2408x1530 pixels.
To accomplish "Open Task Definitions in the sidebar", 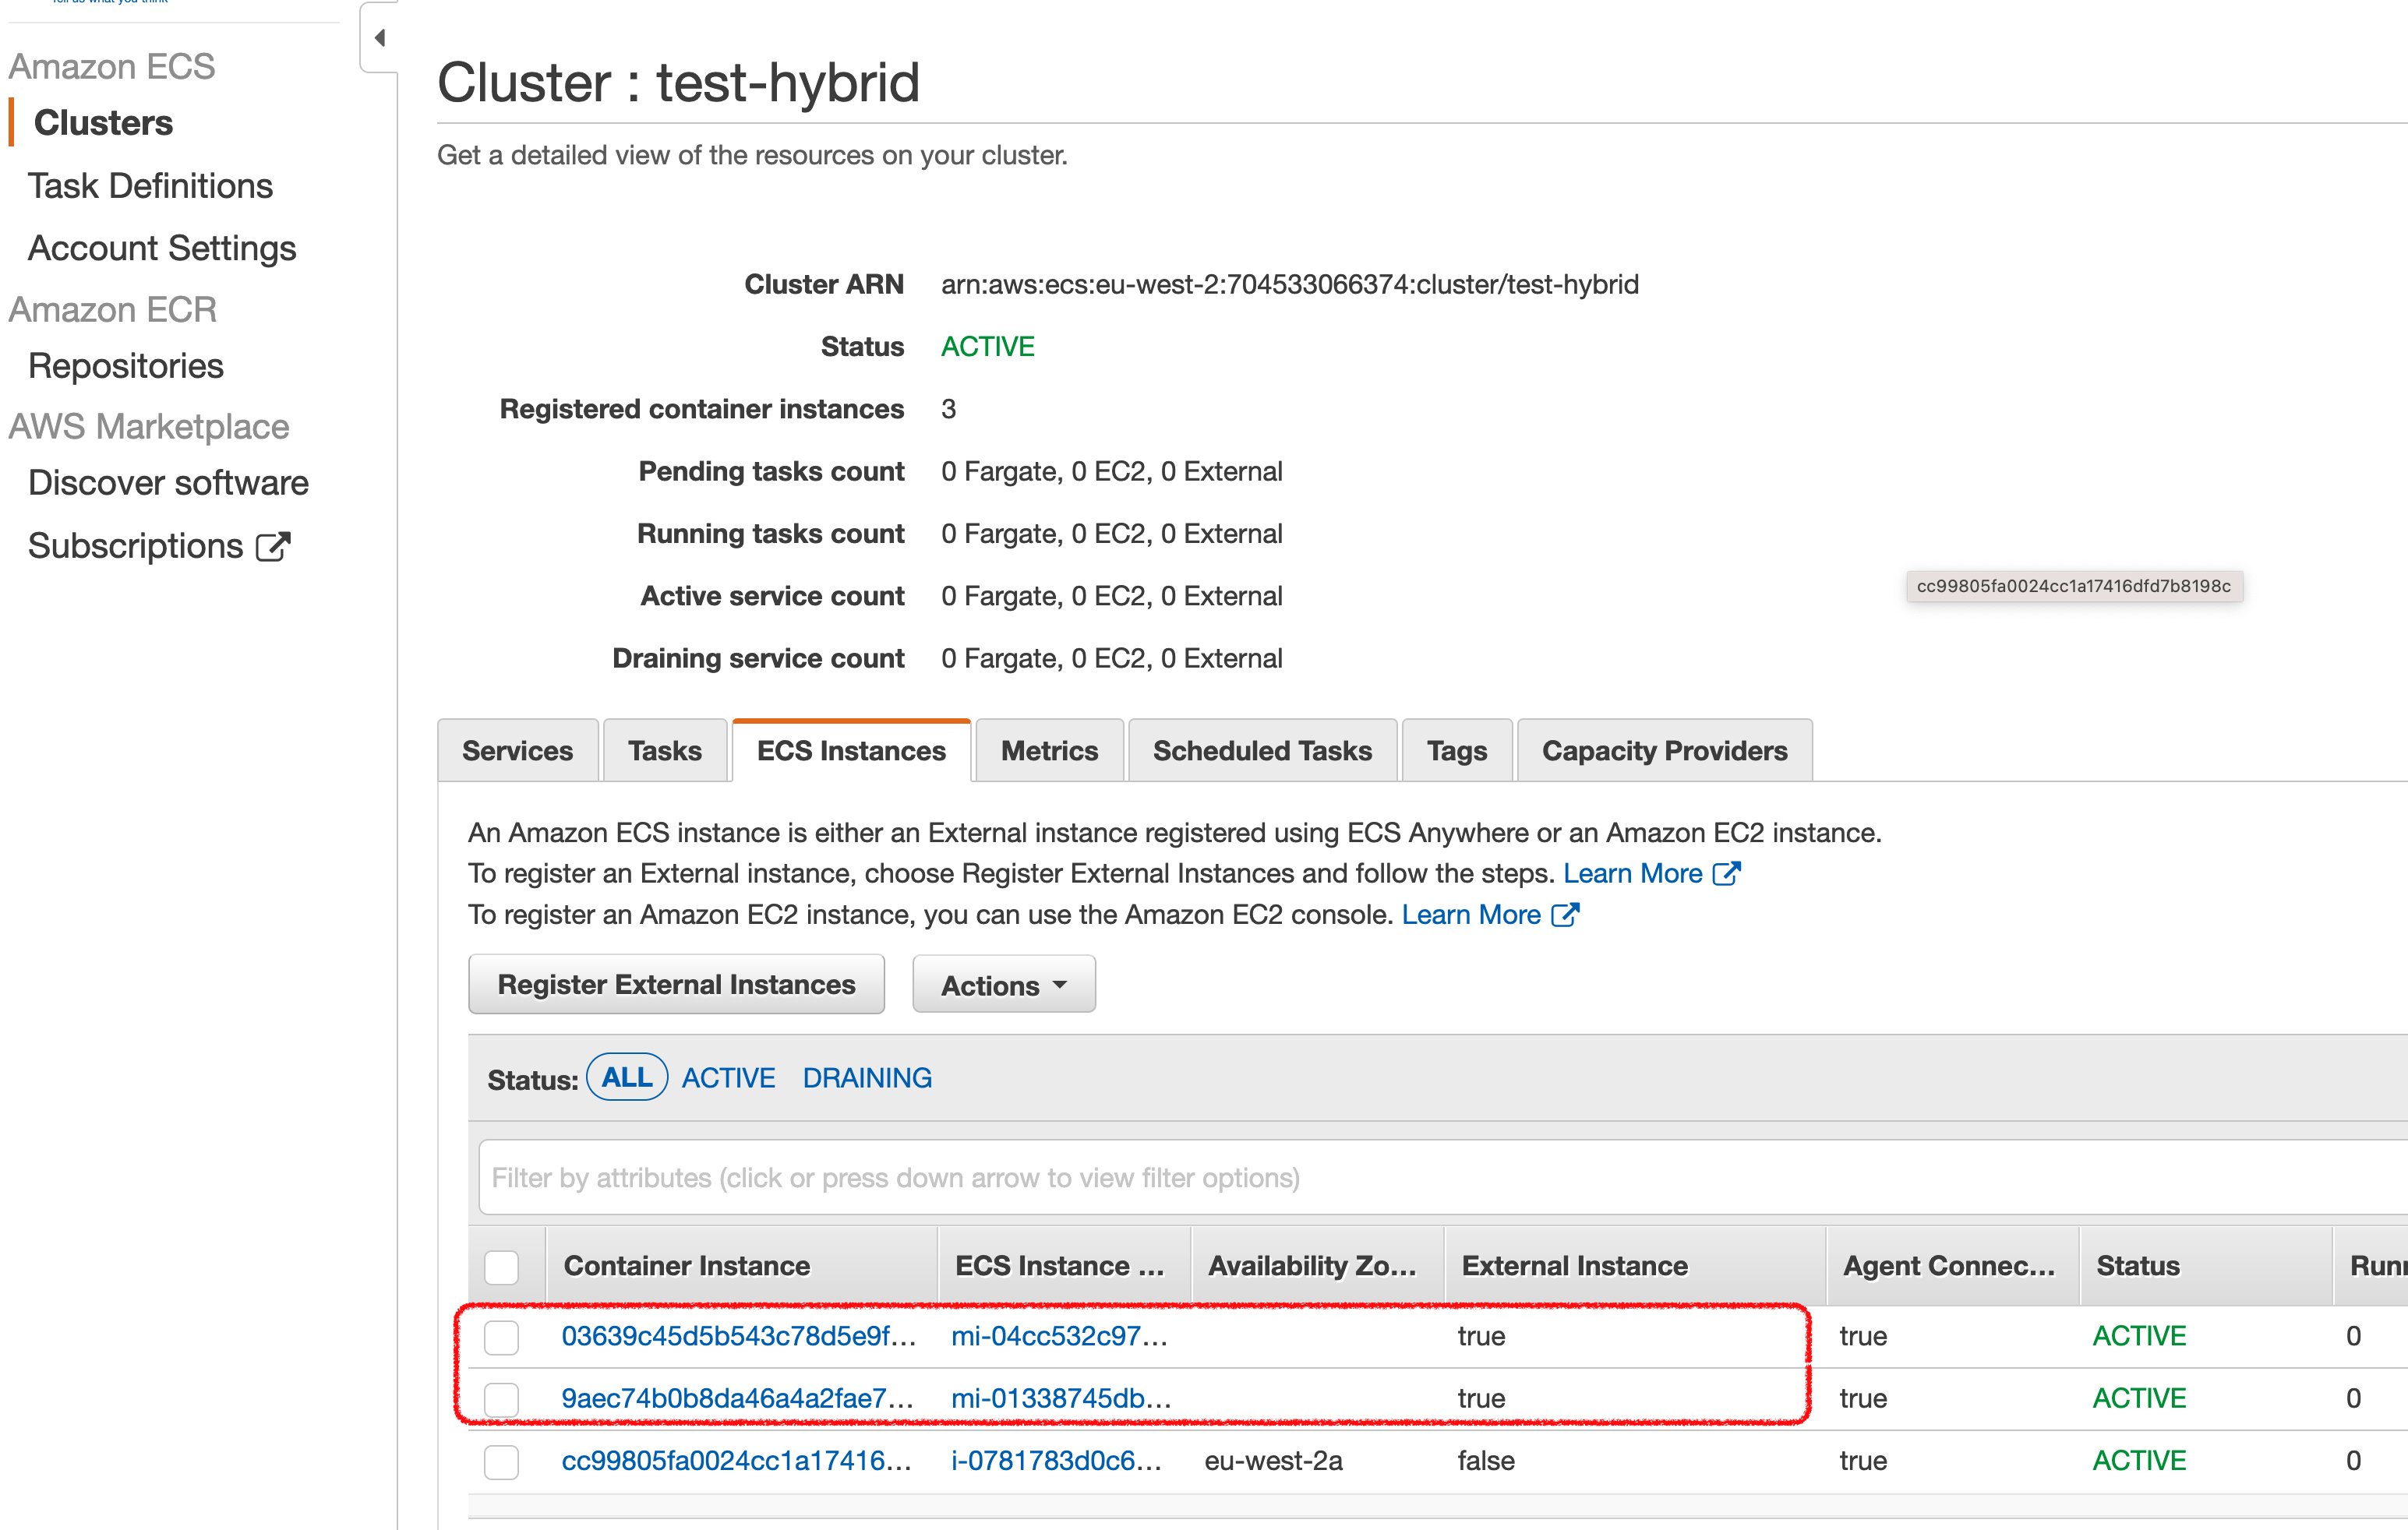I will [x=150, y=186].
